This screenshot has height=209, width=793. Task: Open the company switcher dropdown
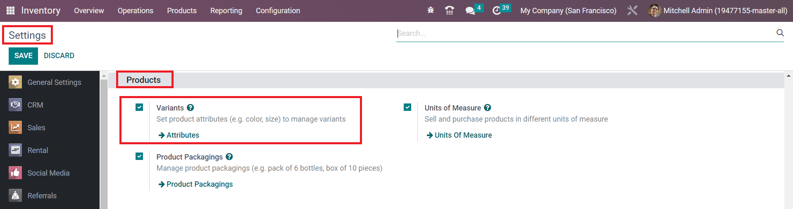tap(568, 11)
